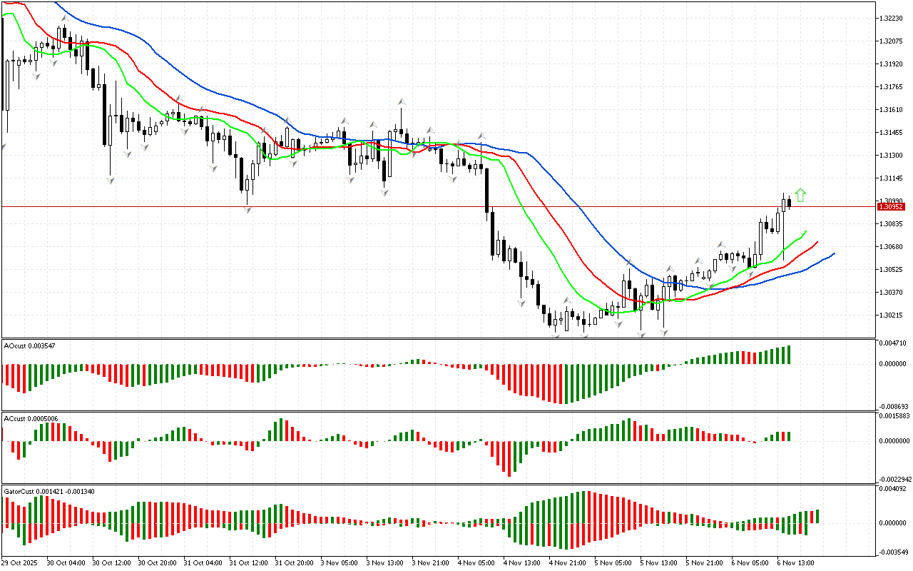
Task: Click the -0.008693 AO scale value
Action: coord(894,406)
